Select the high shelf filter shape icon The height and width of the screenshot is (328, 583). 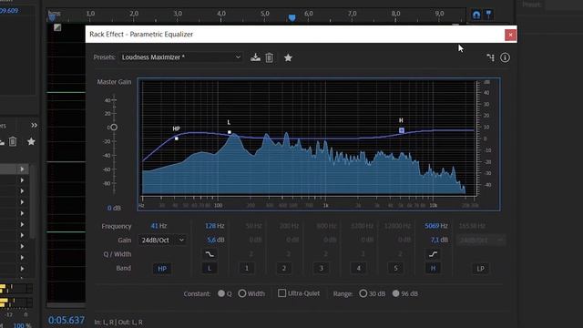[x=433, y=254]
